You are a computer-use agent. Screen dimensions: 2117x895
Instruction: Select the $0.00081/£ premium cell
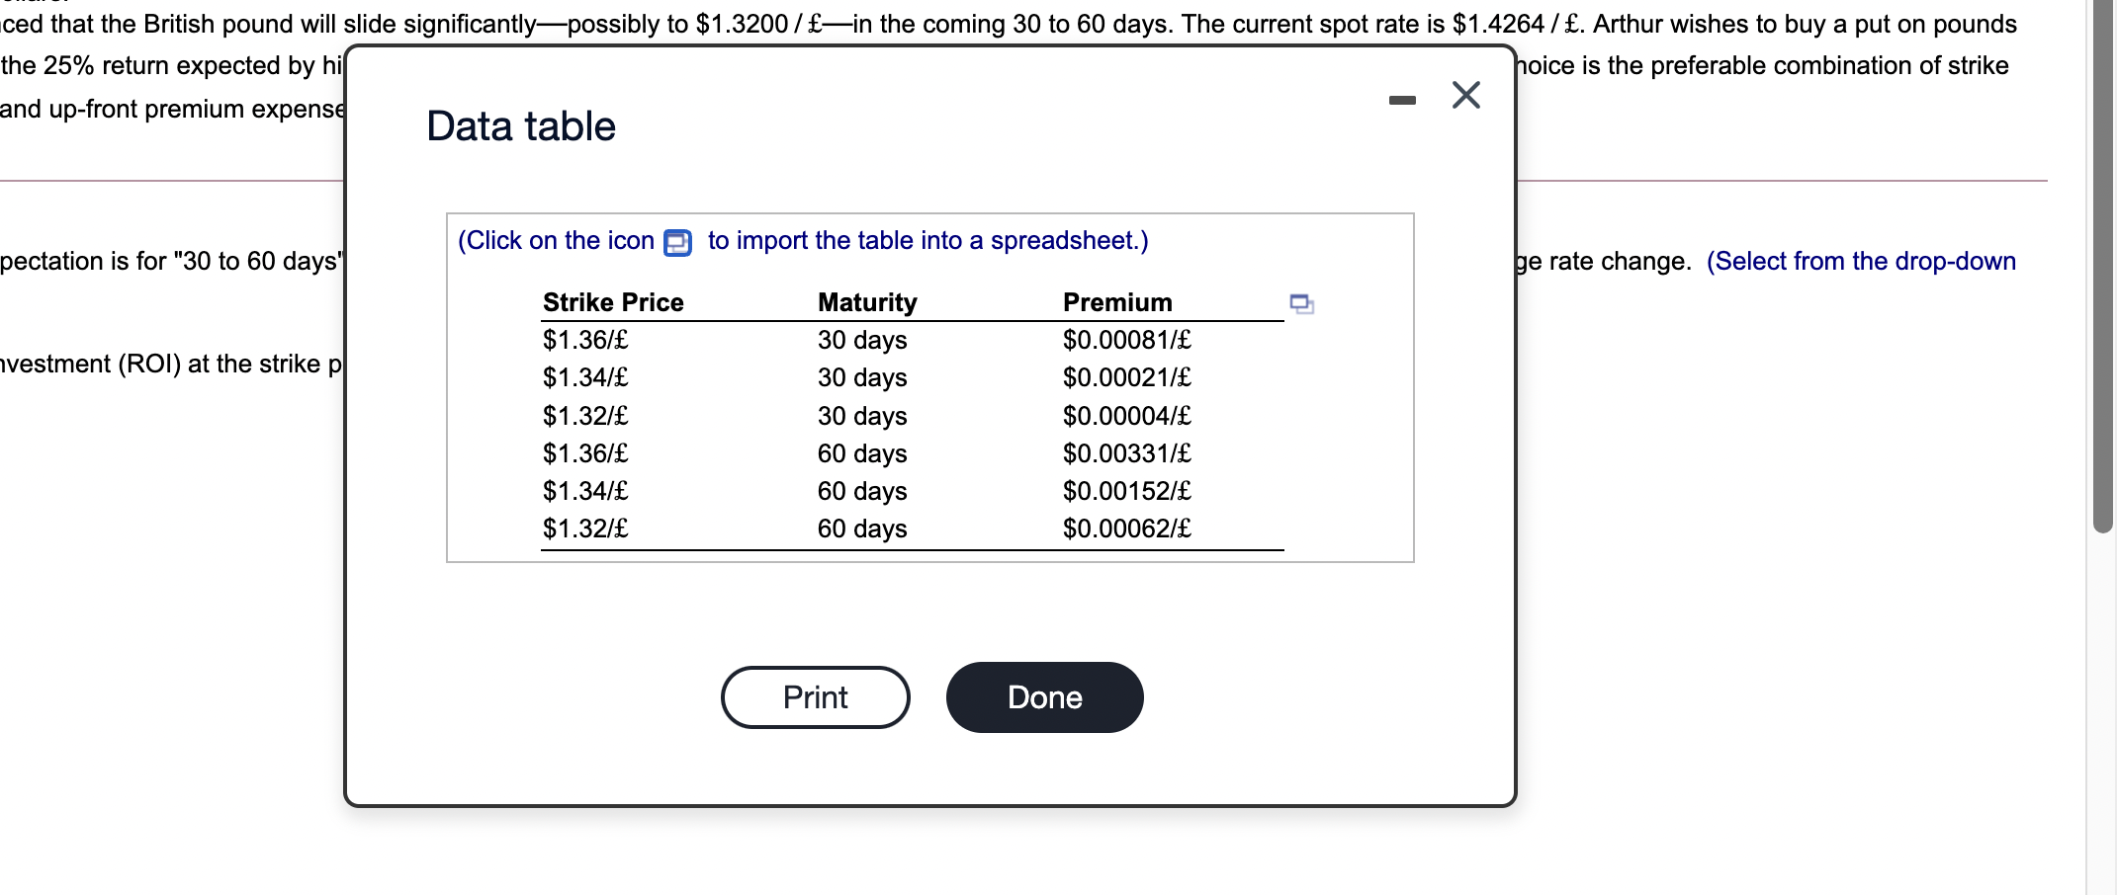click(x=1126, y=340)
